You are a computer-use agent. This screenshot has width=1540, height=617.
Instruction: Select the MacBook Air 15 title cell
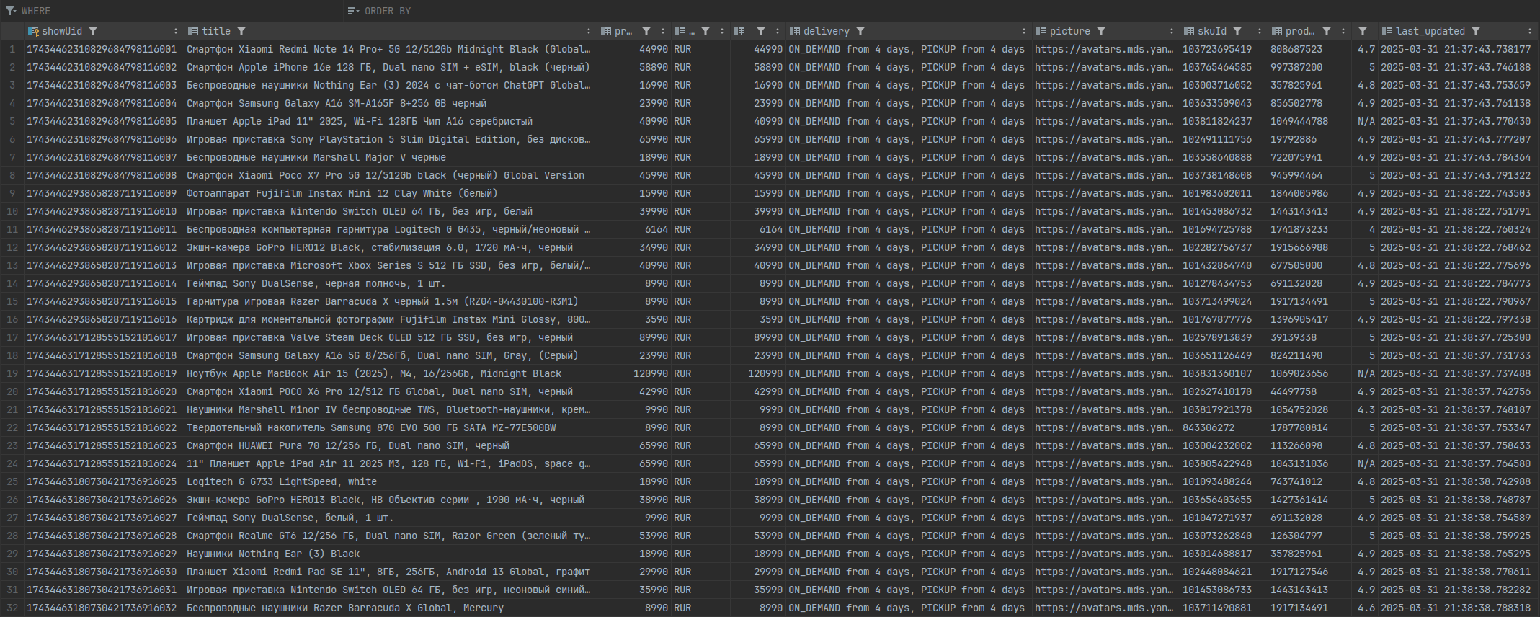pos(374,373)
